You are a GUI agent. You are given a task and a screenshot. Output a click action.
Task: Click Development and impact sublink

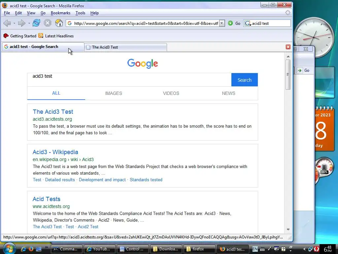[102, 180]
